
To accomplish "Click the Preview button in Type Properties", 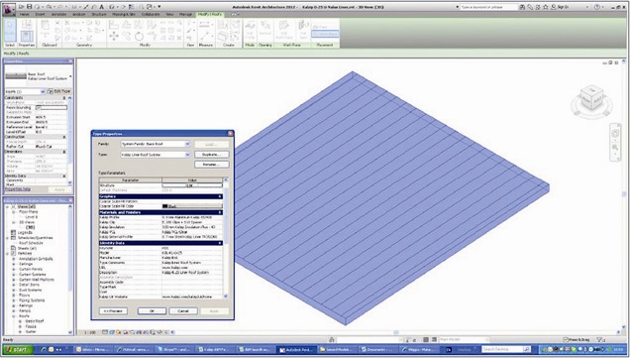I will [113, 311].
